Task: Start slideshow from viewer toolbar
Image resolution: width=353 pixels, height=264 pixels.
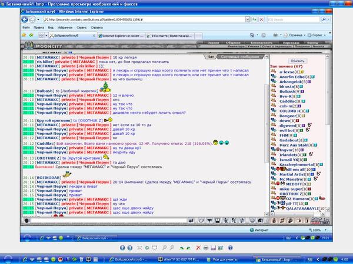Action: [154, 248]
